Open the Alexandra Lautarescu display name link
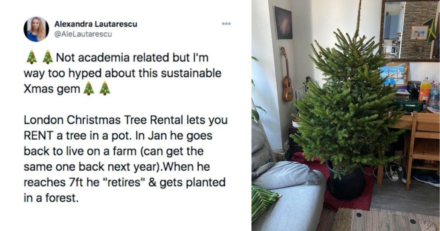This screenshot has height=231, width=440. pyautogui.click(x=95, y=24)
